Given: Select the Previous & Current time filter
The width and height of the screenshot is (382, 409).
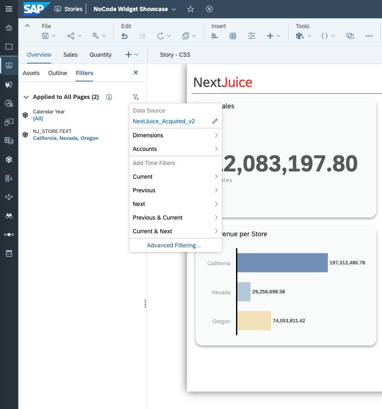Looking at the screenshot, I should coord(175,218).
